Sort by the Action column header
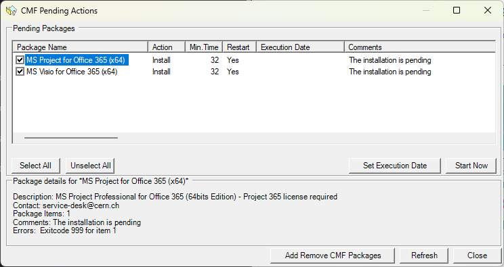This screenshot has height=267, width=504. click(167, 47)
